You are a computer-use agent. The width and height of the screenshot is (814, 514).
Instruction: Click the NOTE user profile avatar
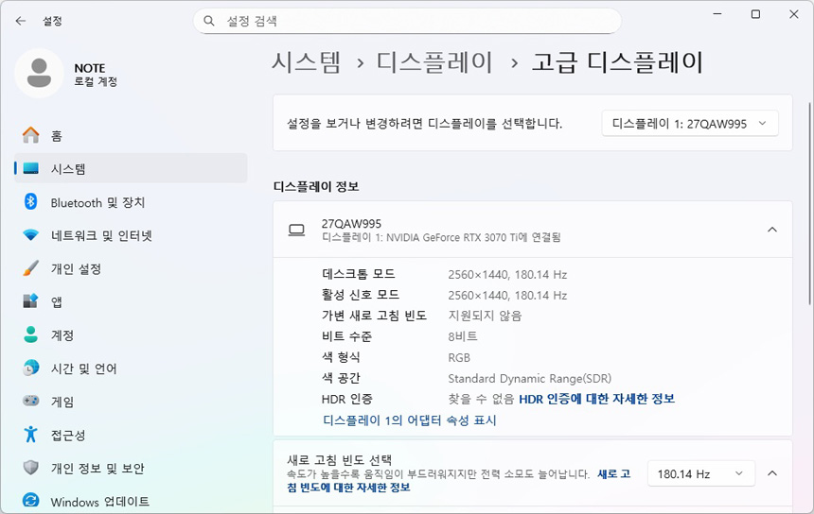click(39, 74)
